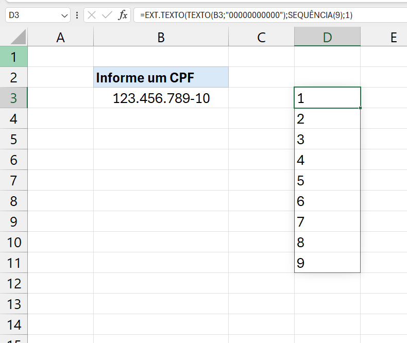Click the Enter checkmark formula icon

[107, 15]
